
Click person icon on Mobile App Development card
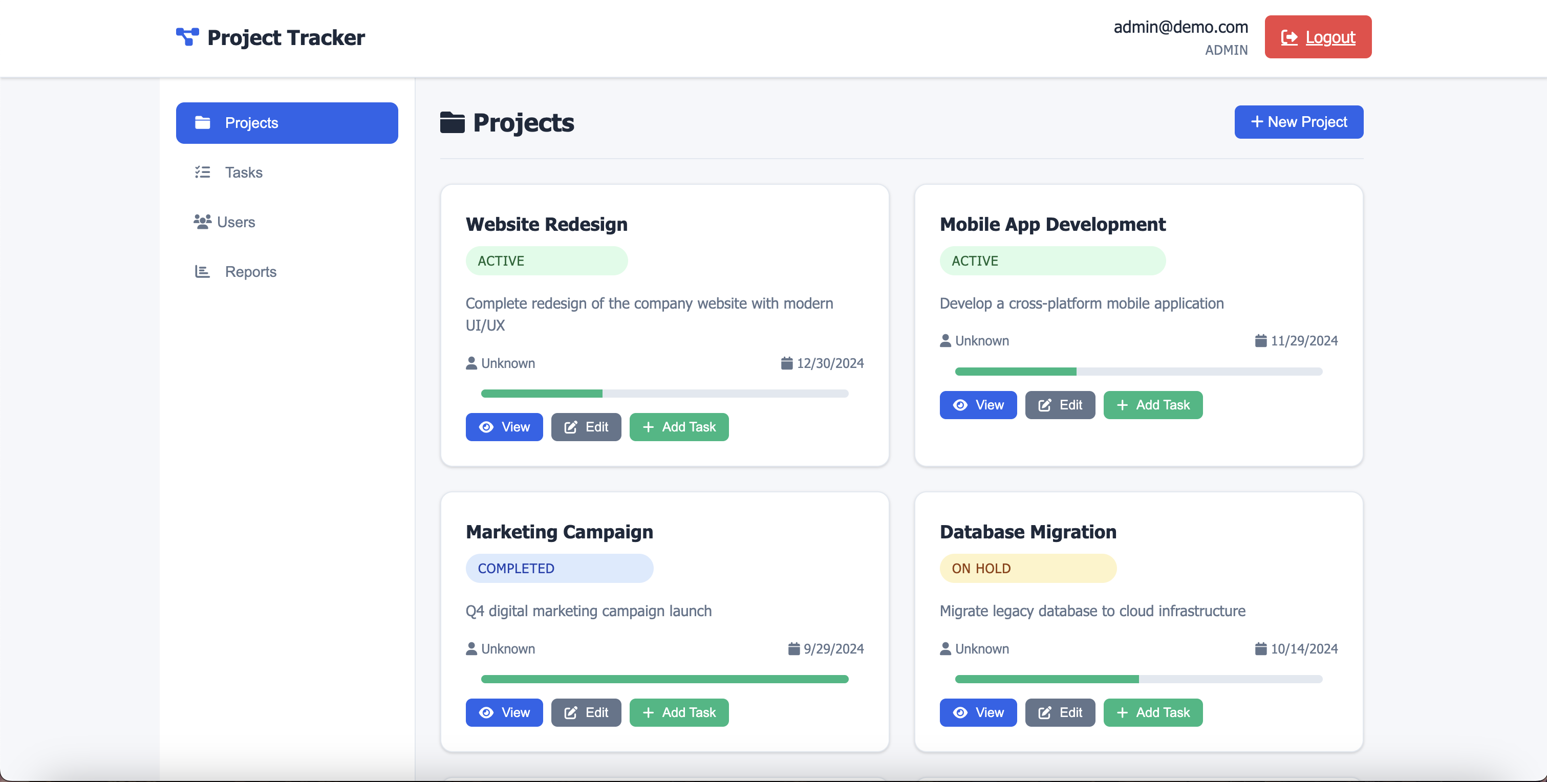pyautogui.click(x=946, y=340)
